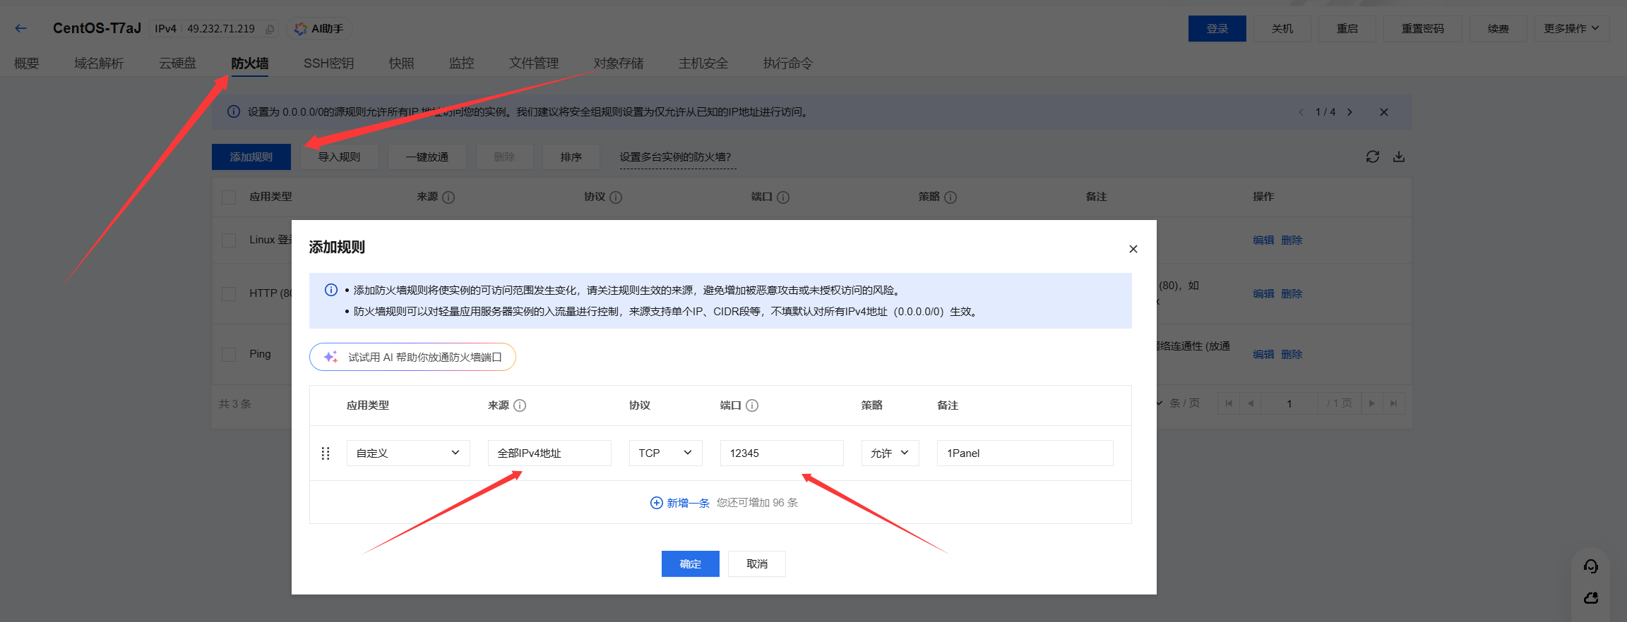This screenshot has width=1627, height=622.
Task: Open the customer service headset icon
Action: (1590, 566)
